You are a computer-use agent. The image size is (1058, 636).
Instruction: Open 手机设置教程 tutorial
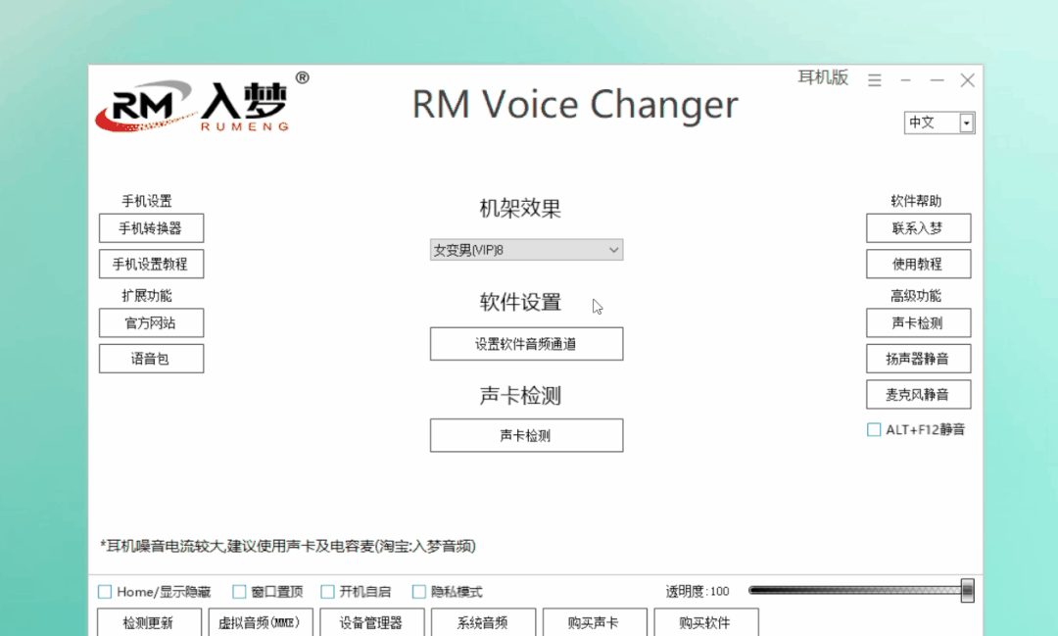(x=151, y=264)
